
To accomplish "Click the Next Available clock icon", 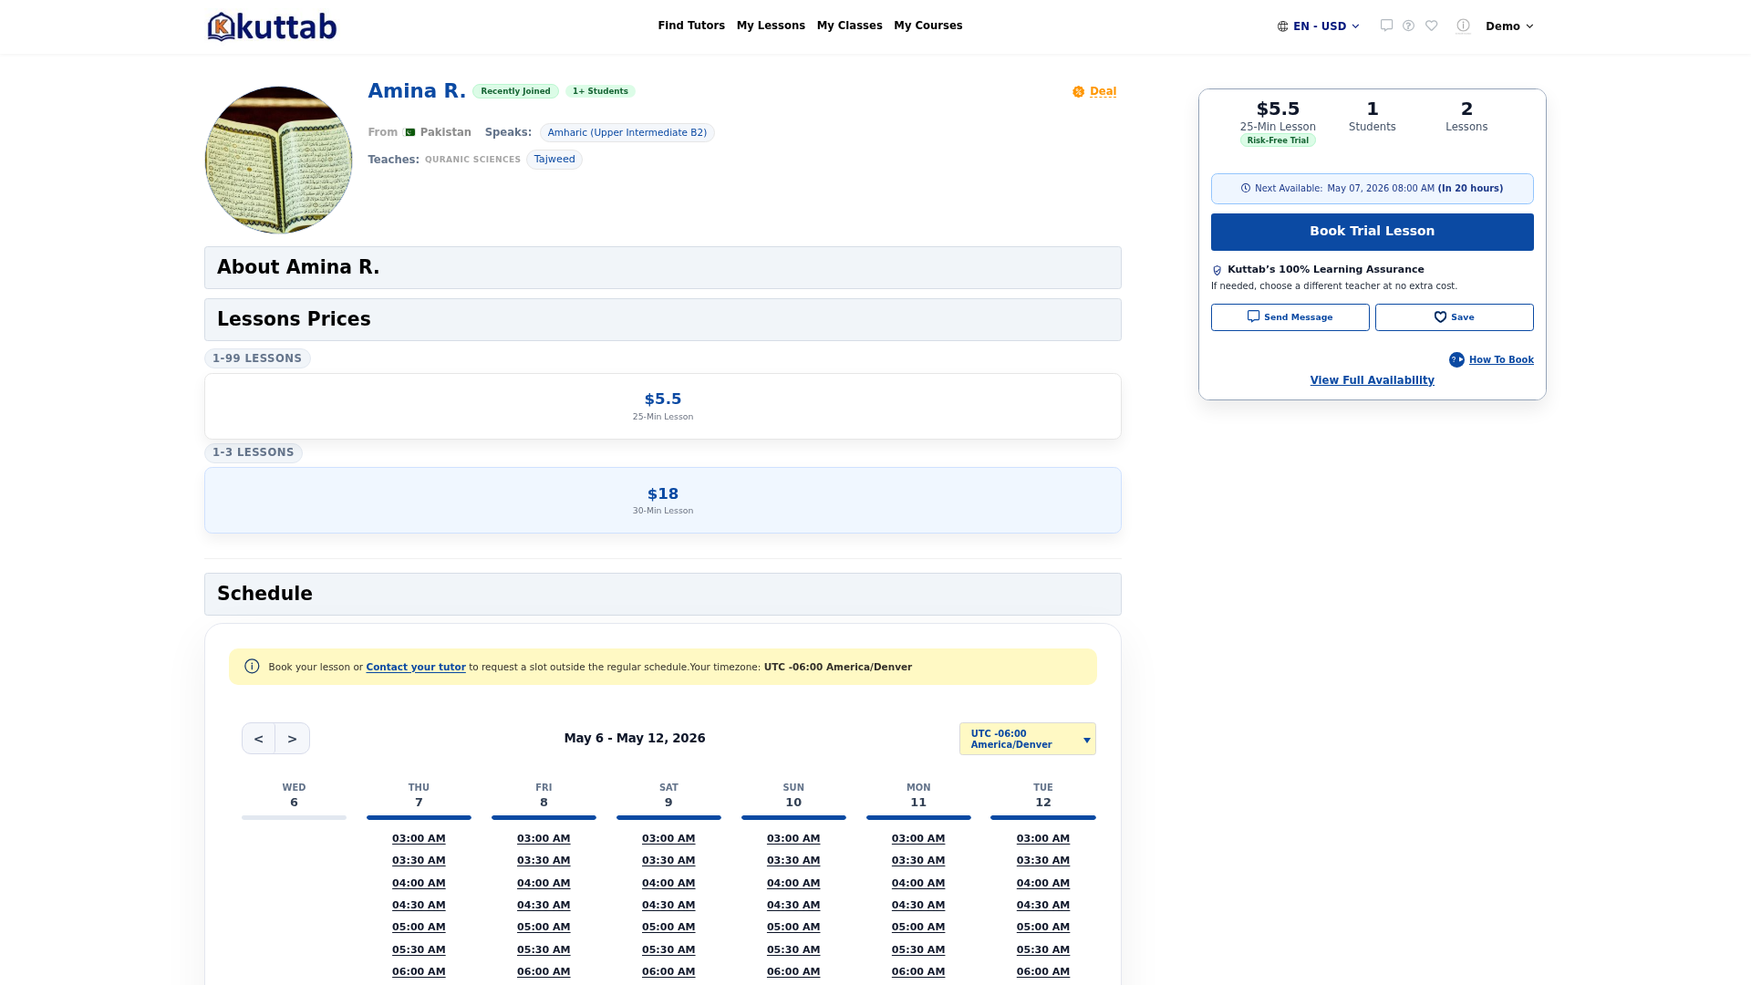I will [1246, 189].
